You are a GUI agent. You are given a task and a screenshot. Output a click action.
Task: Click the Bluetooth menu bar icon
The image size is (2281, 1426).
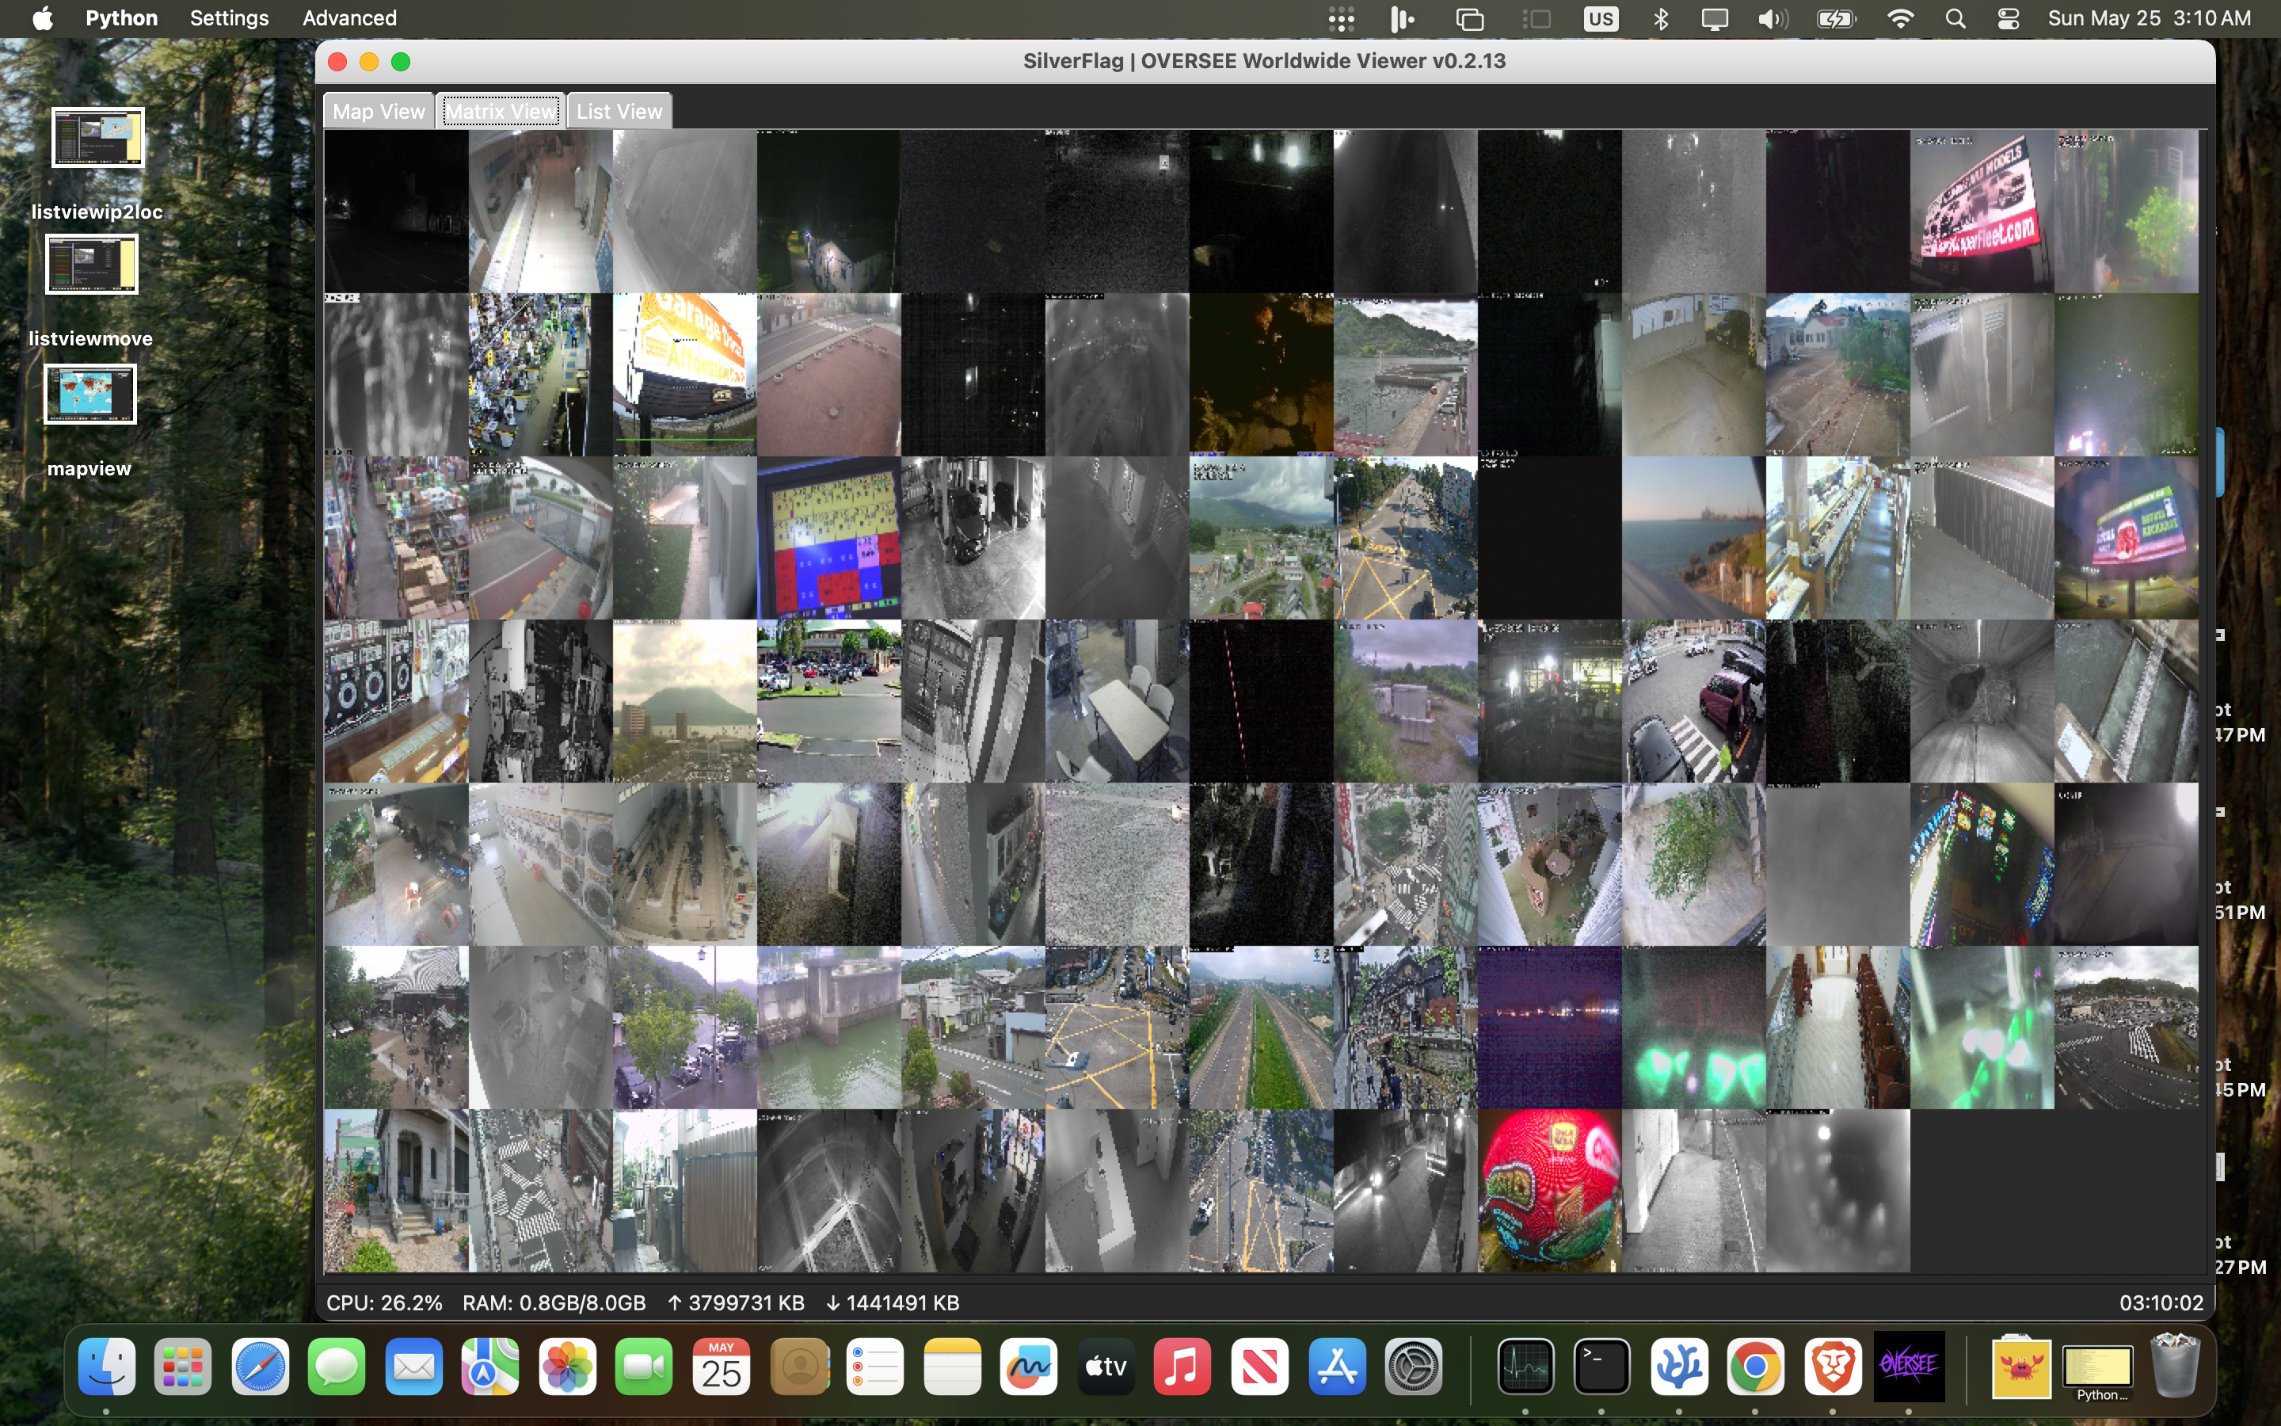pos(1661,19)
